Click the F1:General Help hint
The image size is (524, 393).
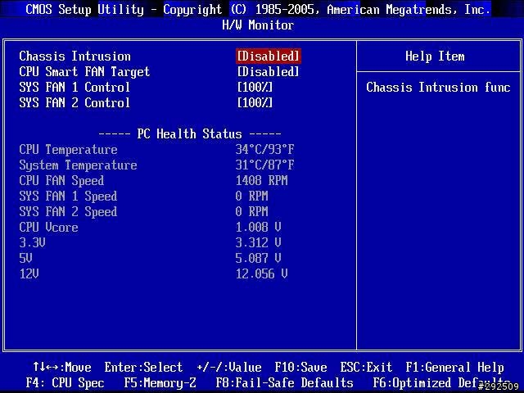(x=454, y=367)
